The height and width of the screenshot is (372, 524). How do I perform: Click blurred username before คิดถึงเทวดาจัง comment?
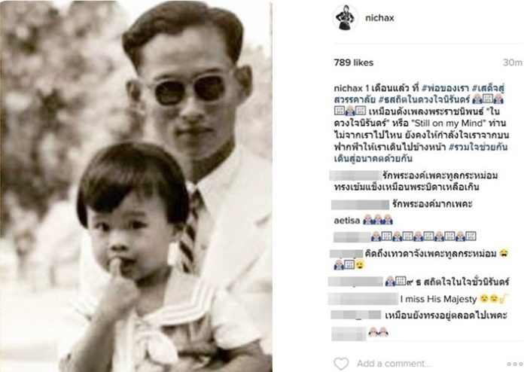point(346,254)
